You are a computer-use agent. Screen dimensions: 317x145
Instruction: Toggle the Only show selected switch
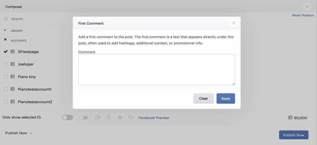pos(68,118)
